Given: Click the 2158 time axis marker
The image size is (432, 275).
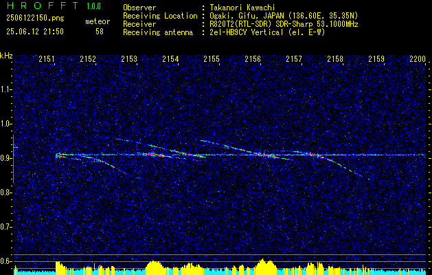Looking at the screenshot, I should point(335,59).
